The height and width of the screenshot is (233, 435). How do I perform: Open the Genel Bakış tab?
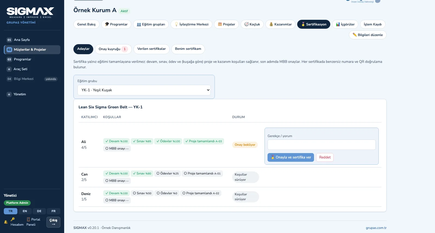(86, 24)
